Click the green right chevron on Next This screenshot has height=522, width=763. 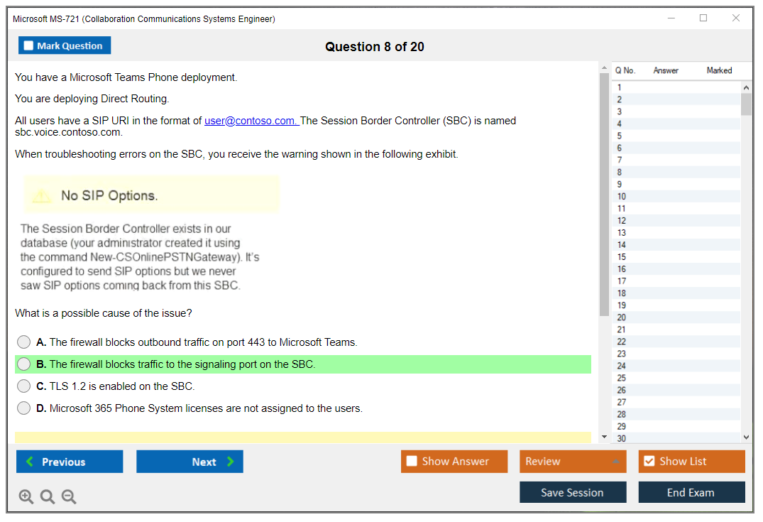coord(230,461)
